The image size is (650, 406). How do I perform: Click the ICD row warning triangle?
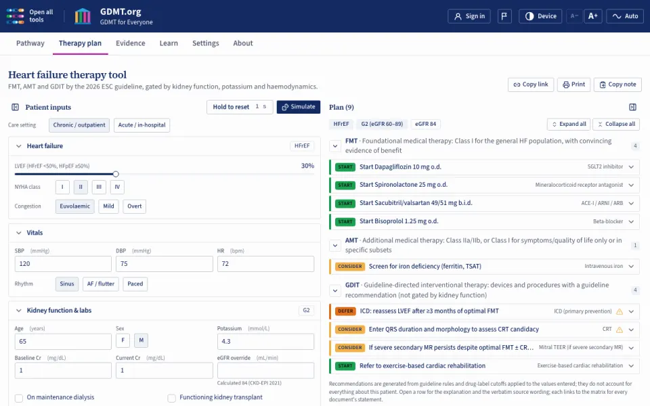point(620,311)
